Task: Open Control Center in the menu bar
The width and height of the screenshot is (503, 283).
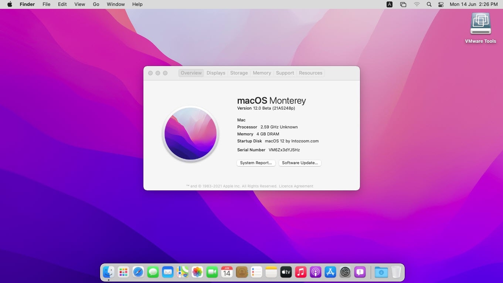Action: coord(441,4)
